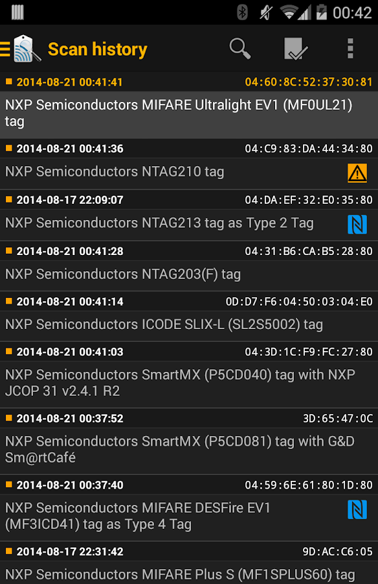Open the overflow menu with three dots
Viewport: 378px width, 584px height.
pyautogui.click(x=350, y=49)
